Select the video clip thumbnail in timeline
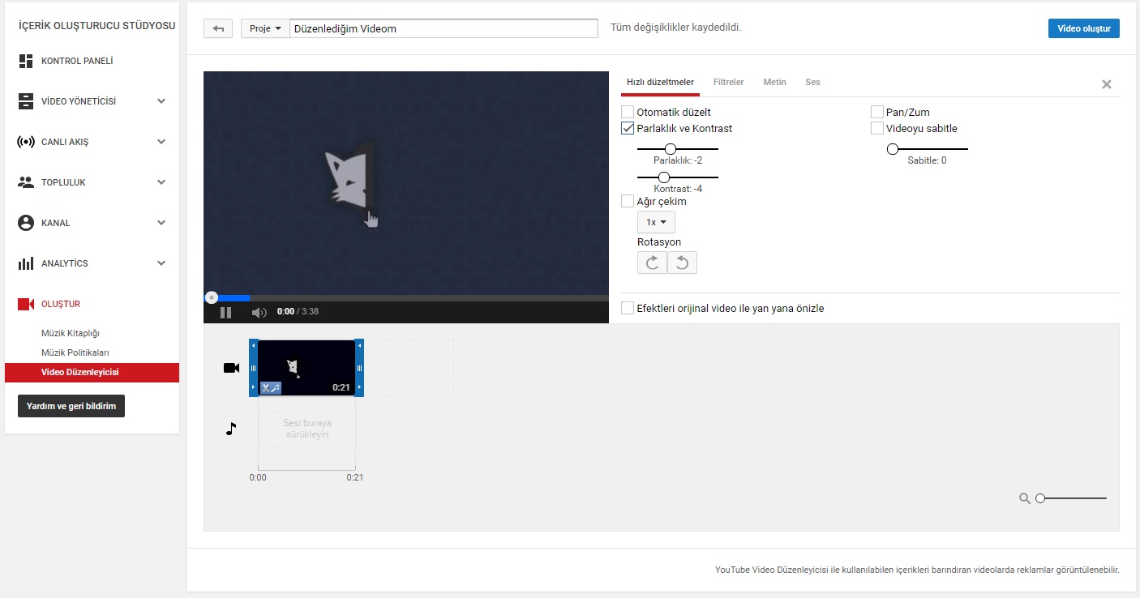The width and height of the screenshot is (1140, 598). (x=306, y=368)
